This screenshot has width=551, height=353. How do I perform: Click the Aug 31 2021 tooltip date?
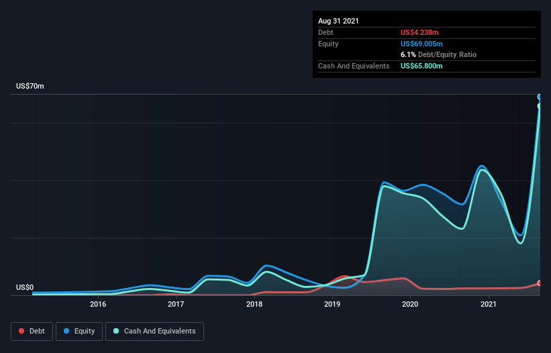338,21
